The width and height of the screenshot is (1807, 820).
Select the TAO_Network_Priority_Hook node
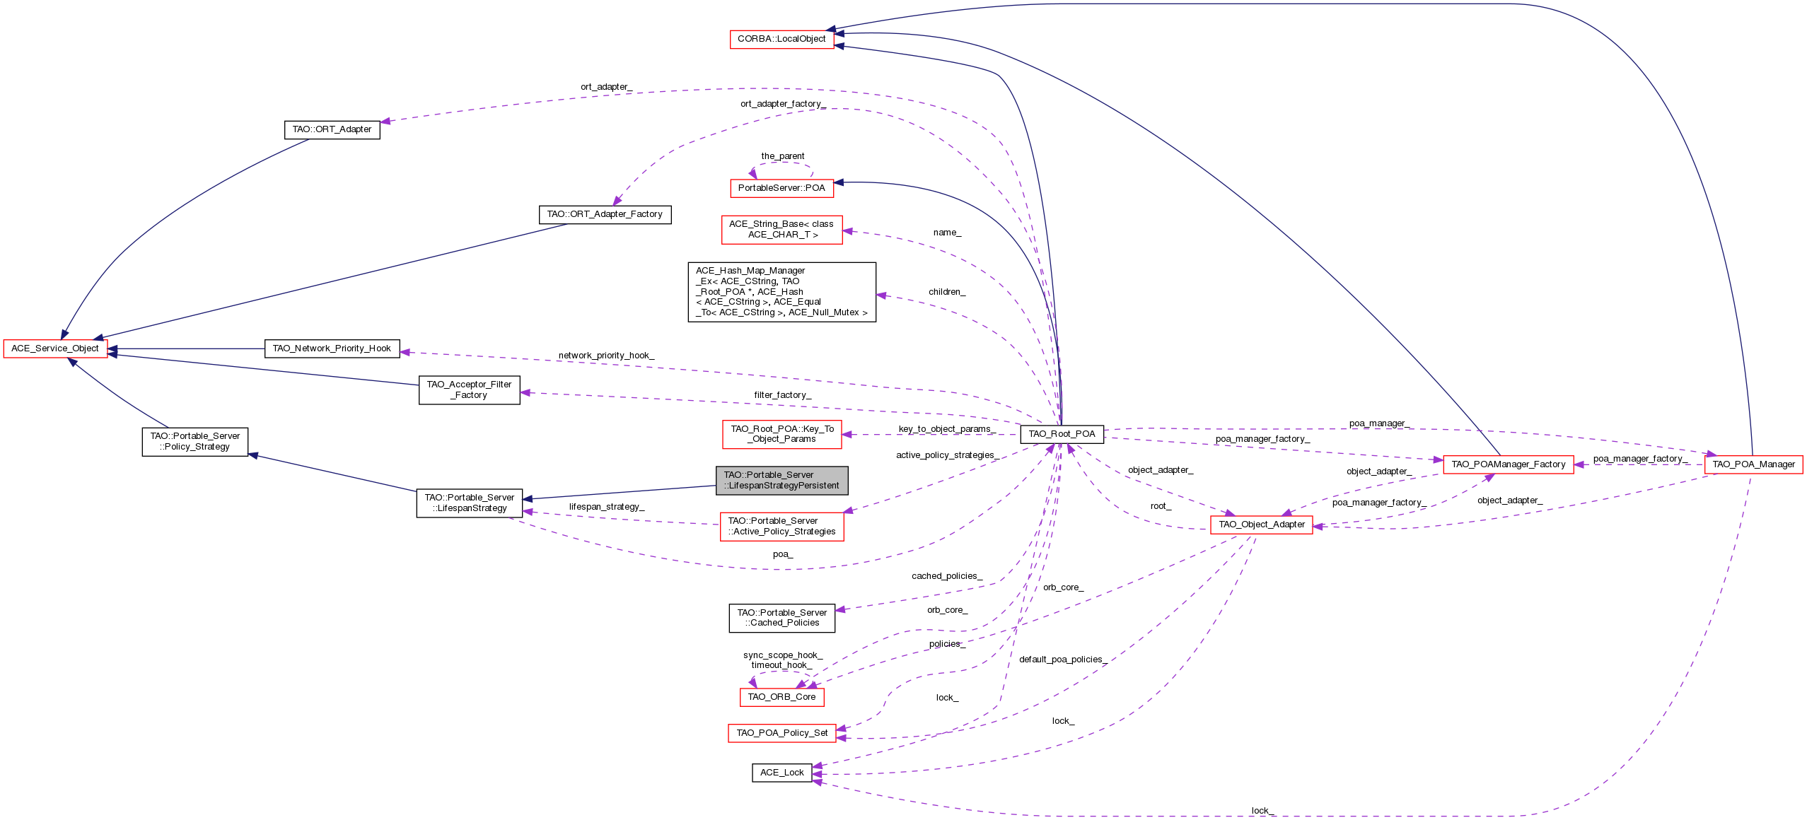coord(332,348)
